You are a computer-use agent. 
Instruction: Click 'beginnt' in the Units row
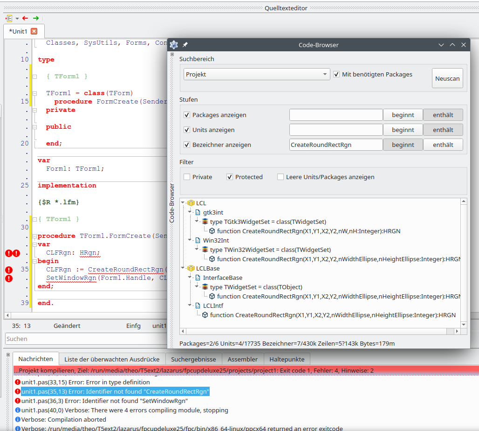point(403,130)
